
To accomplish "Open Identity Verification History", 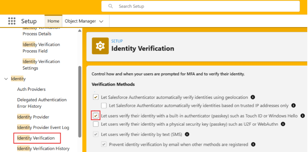I will [43, 148].
